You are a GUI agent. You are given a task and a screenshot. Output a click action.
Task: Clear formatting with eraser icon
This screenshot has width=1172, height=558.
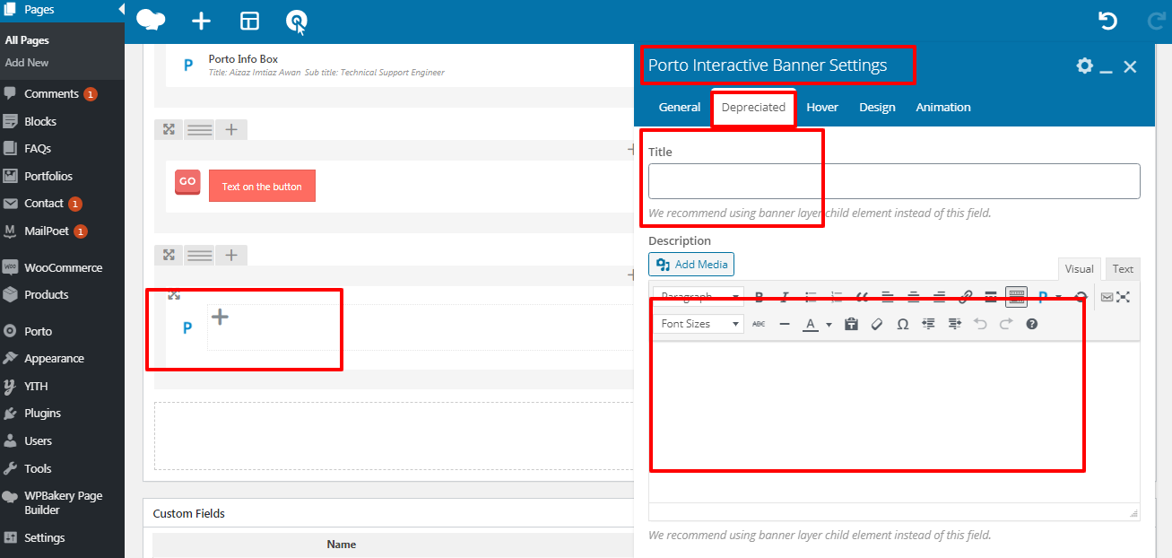click(877, 324)
